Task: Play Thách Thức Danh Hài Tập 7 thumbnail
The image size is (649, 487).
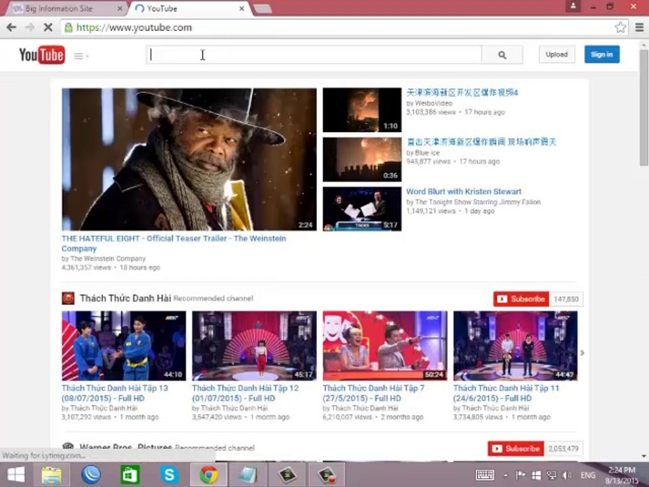Action: point(385,346)
